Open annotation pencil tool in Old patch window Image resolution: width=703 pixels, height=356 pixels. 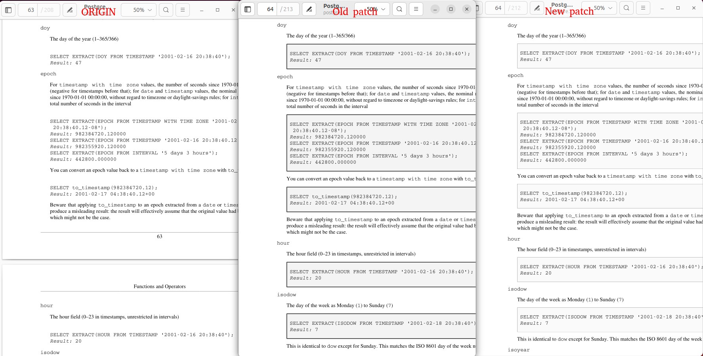pos(309,9)
